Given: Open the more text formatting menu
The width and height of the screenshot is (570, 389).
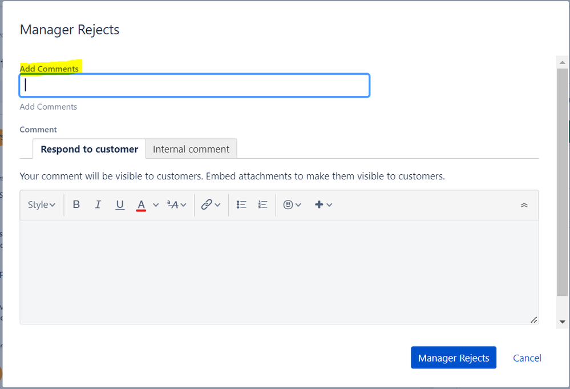Looking at the screenshot, I should coord(176,204).
